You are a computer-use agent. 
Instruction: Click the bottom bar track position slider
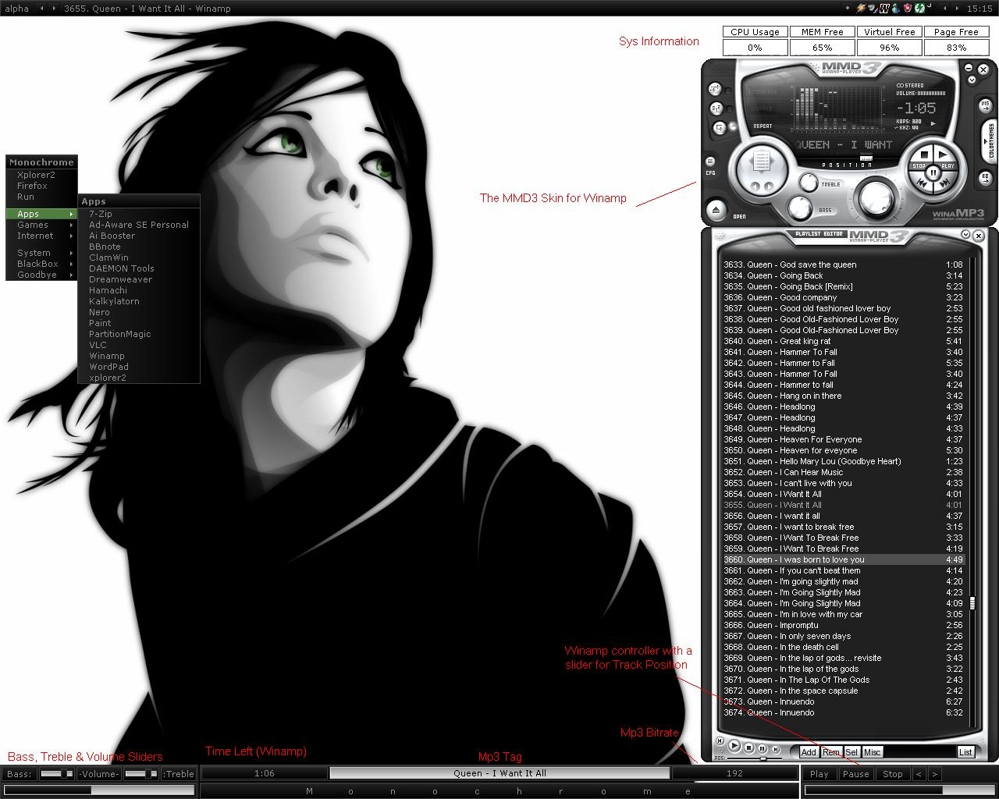[x=899, y=790]
